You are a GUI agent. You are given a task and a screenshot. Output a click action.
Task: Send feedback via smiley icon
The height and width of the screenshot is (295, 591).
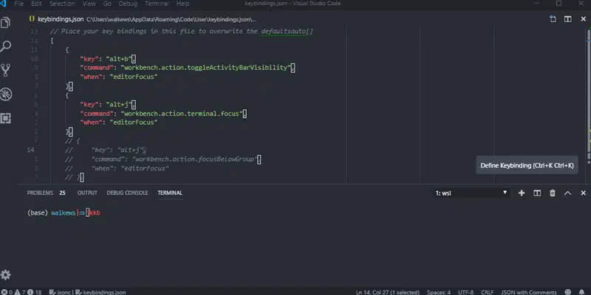tap(567, 292)
